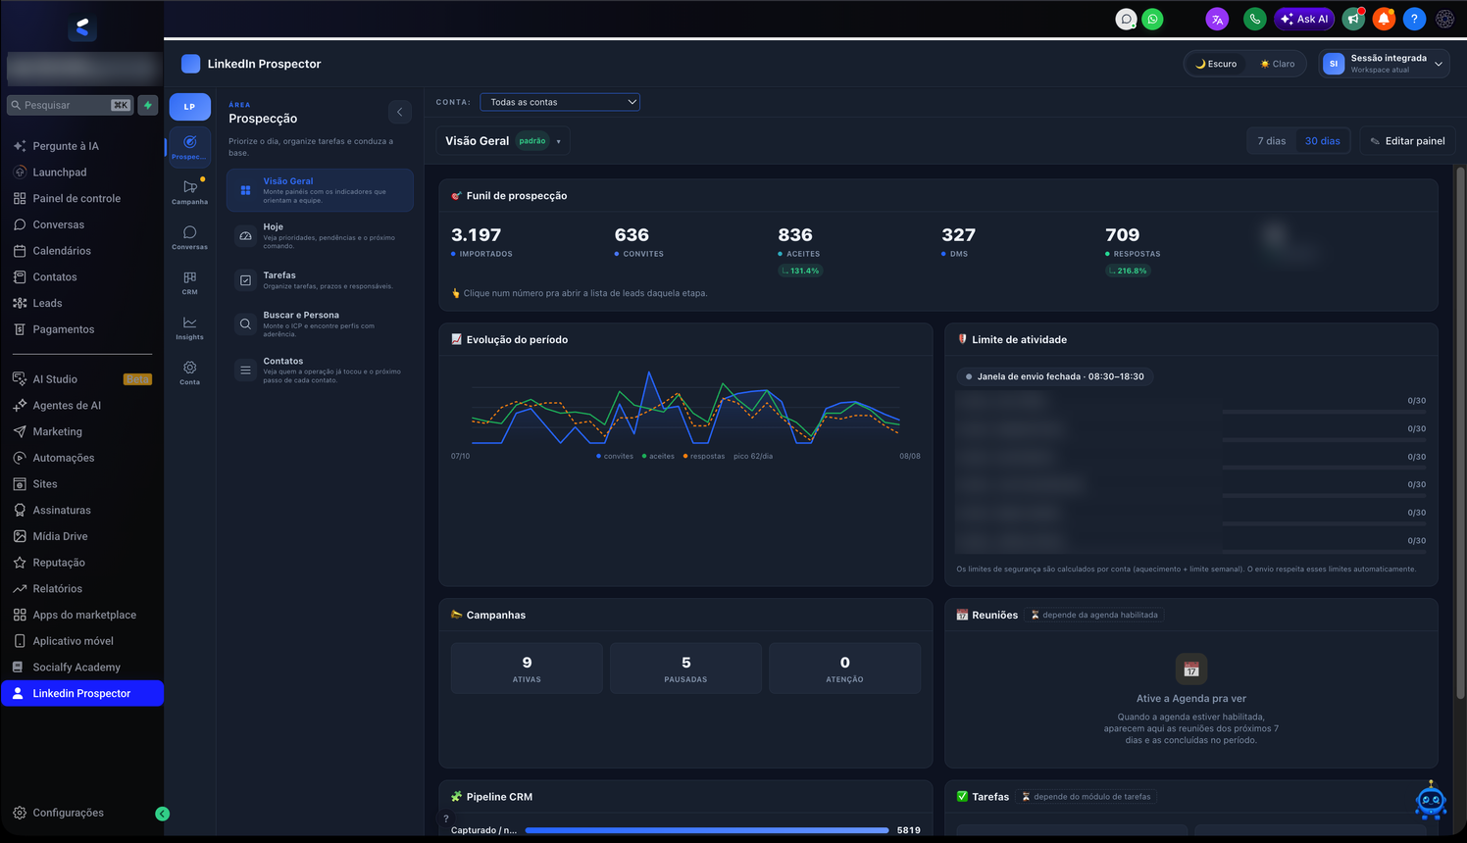Open the Visão Geral padrão dashboard dropdown
Screen dimensions: 1467x843
[x=503, y=141]
